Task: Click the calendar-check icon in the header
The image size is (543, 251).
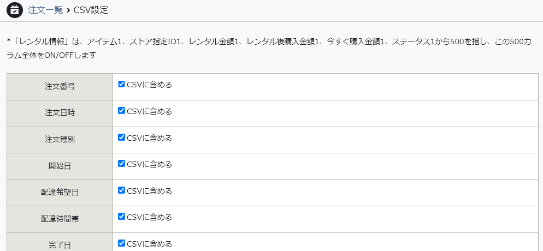Action: [x=15, y=10]
